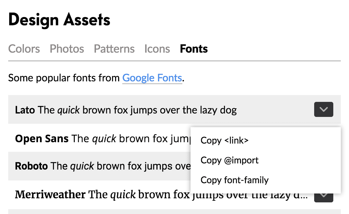
Task: Open the Google Fonts link
Action: pos(152,78)
